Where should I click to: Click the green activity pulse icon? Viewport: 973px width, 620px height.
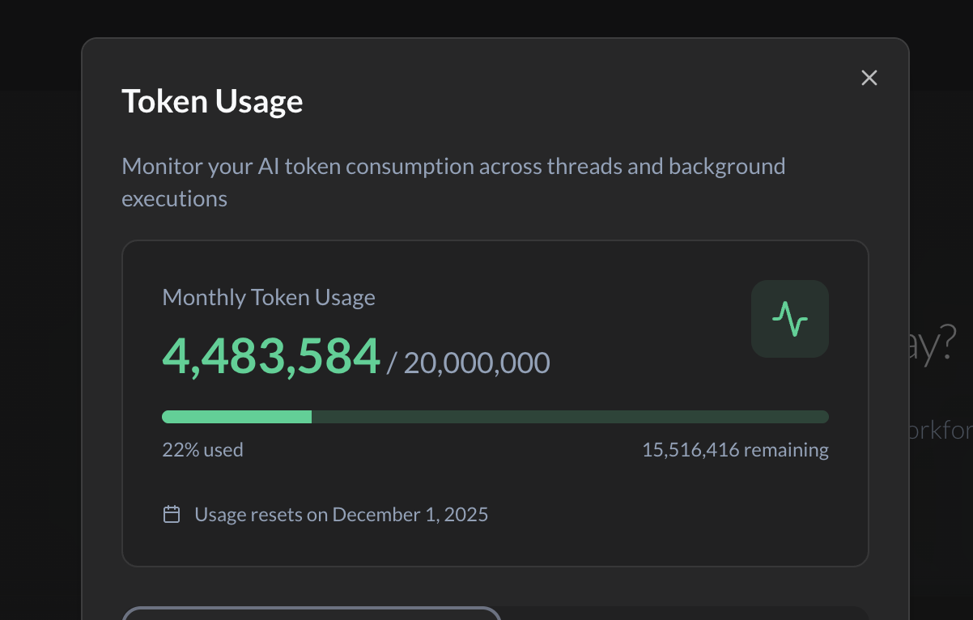pyautogui.click(x=789, y=319)
